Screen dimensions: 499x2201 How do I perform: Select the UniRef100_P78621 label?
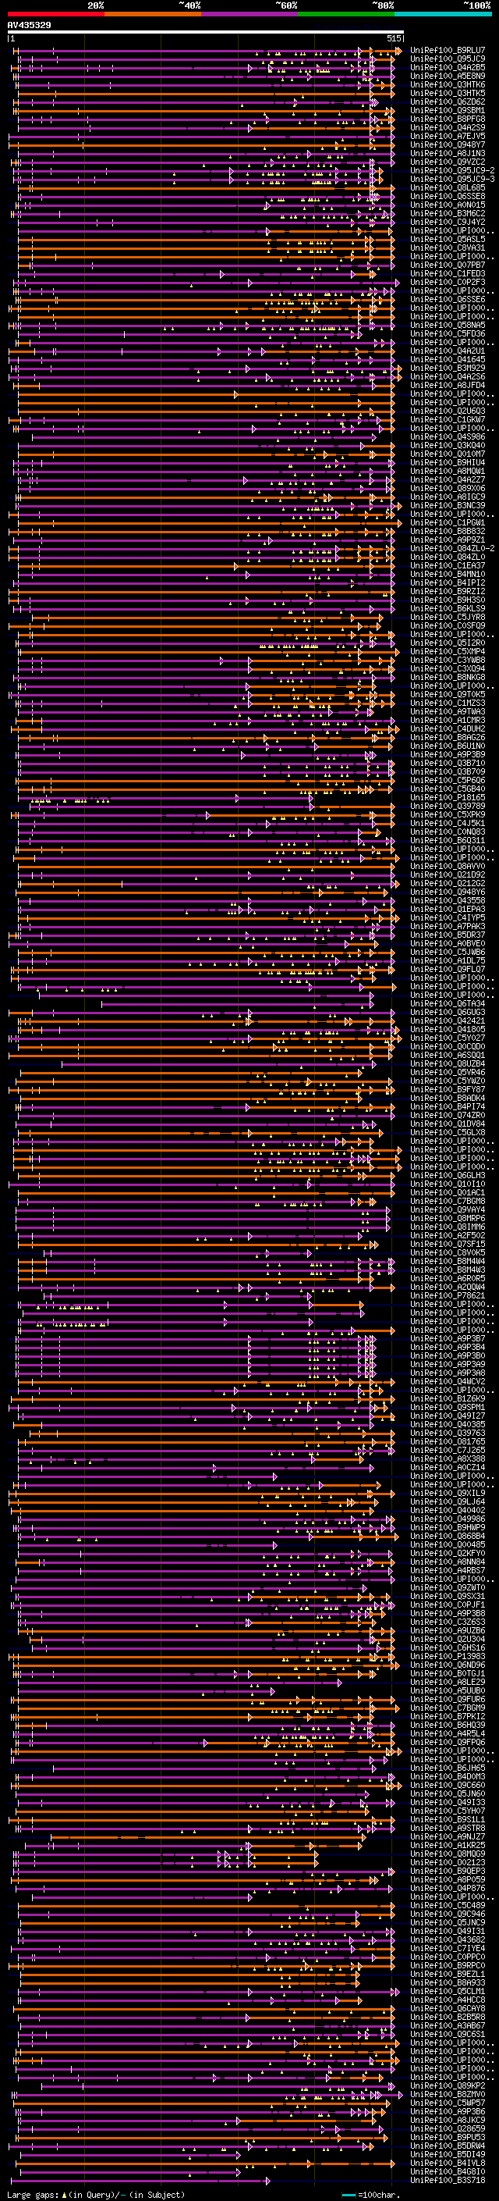(x=447, y=1295)
